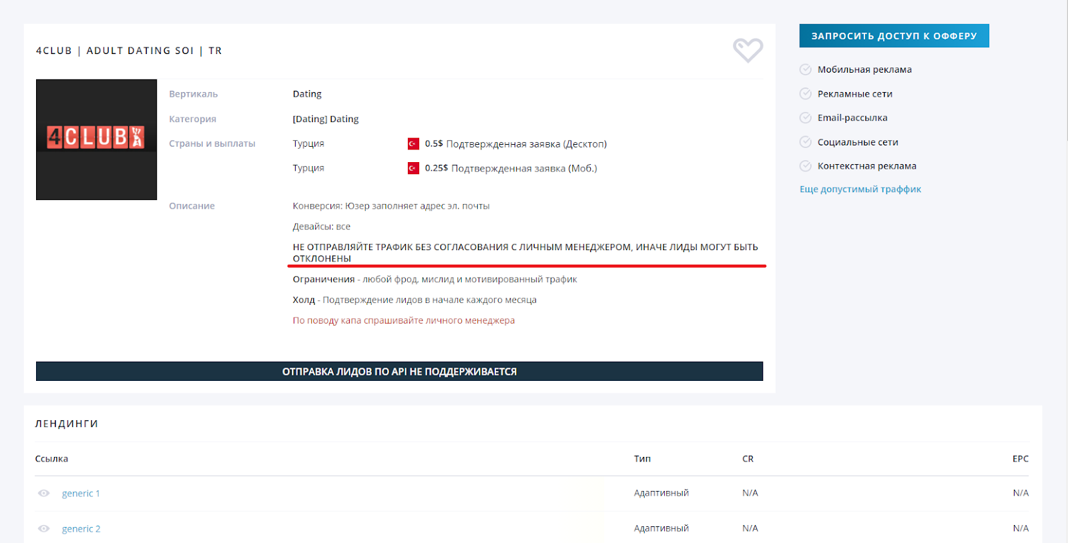
Task: Click the Ограничения restrictions line
Action: pos(435,280)
